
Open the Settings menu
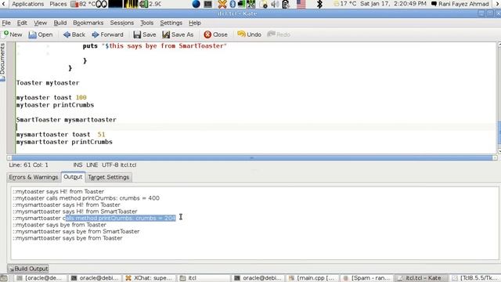171,23
